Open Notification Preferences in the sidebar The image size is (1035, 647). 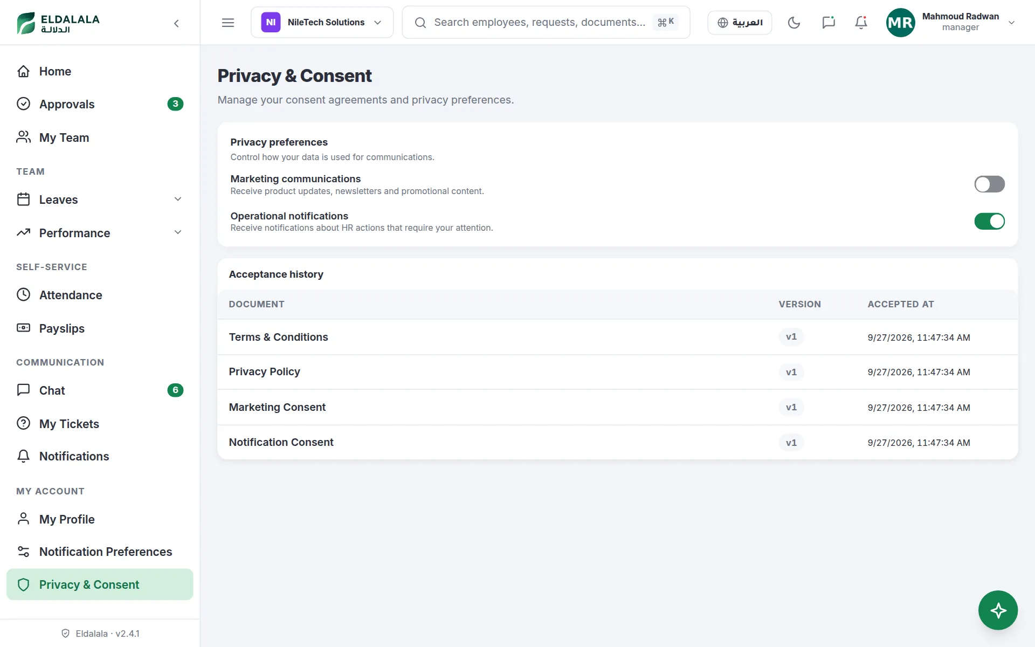100,552
